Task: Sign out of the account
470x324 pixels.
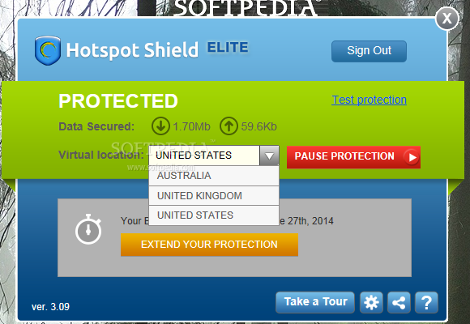Action: point(369,51)
